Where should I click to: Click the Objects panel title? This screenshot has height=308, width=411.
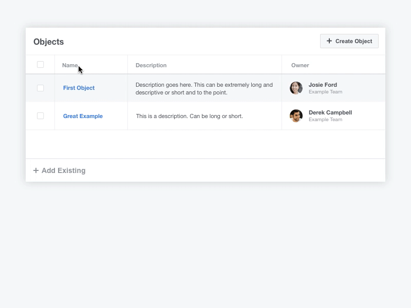click(x=48, y=42)
